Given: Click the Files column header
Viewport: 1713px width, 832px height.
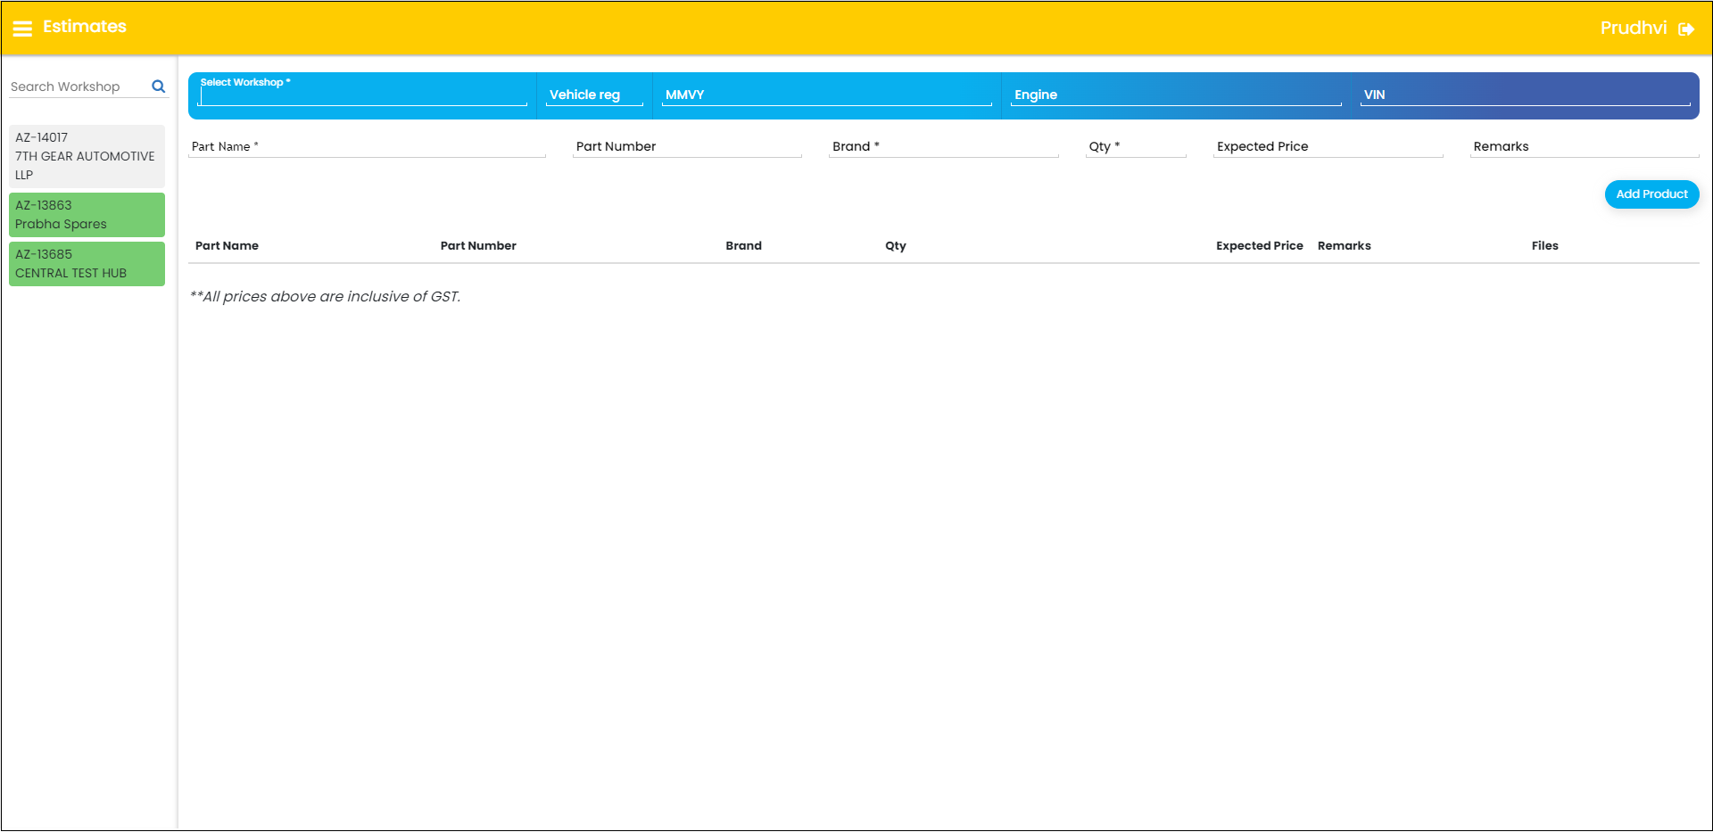Looking at the screenshot, I should [1544, 245].
